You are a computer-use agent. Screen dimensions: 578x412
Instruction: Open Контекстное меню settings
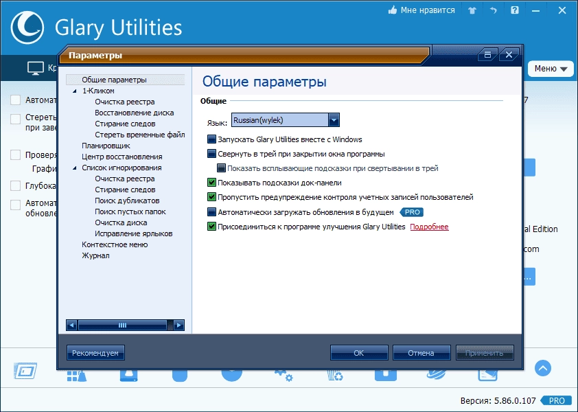(x=115, y=244)
